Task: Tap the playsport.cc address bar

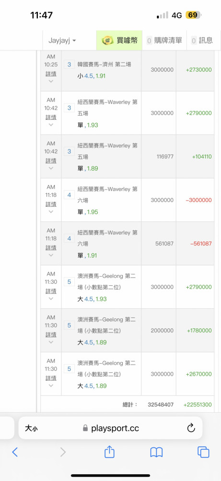Action: pyautogui.click(x=110, y=428)
